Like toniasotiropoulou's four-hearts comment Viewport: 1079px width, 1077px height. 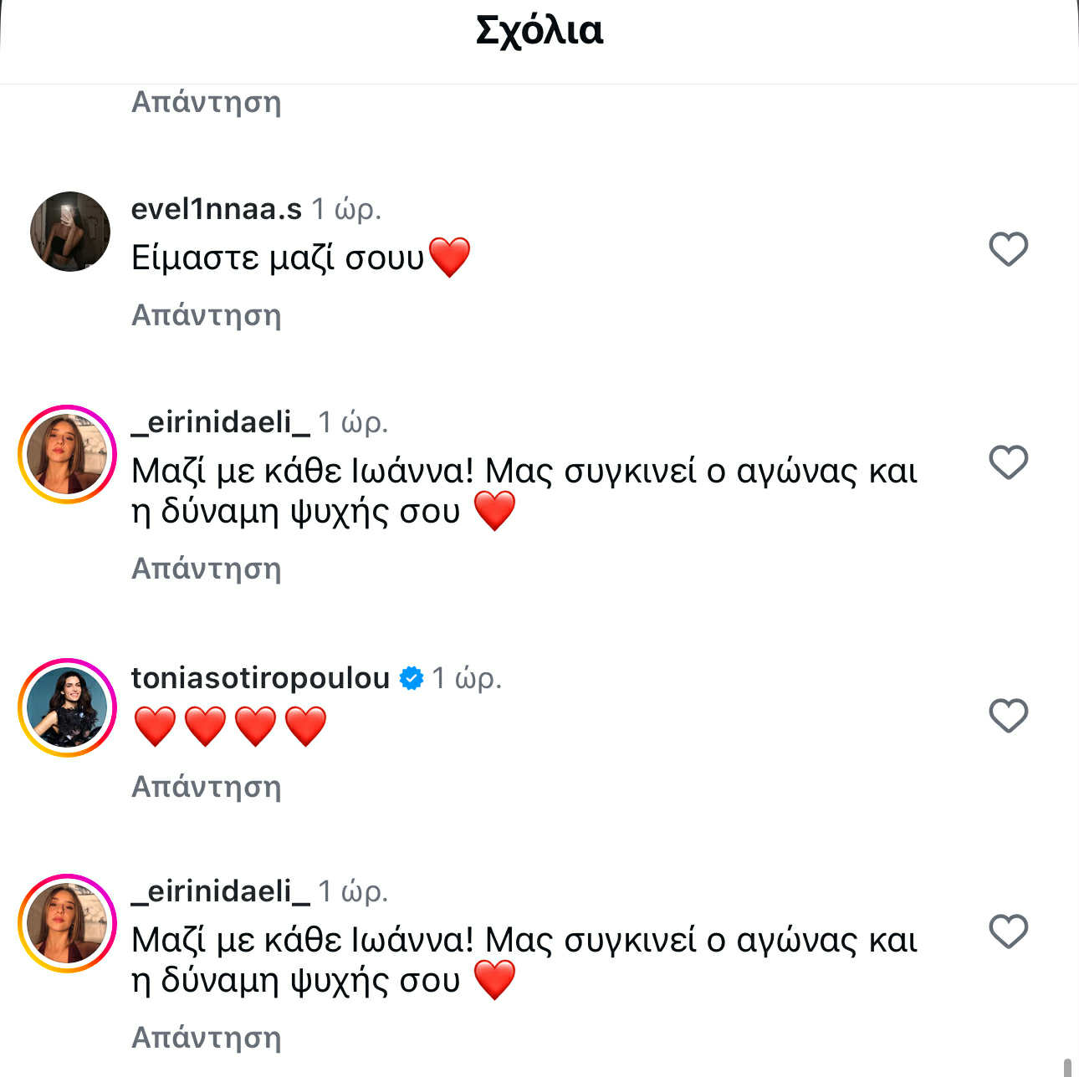click(x=1008, y=716)
